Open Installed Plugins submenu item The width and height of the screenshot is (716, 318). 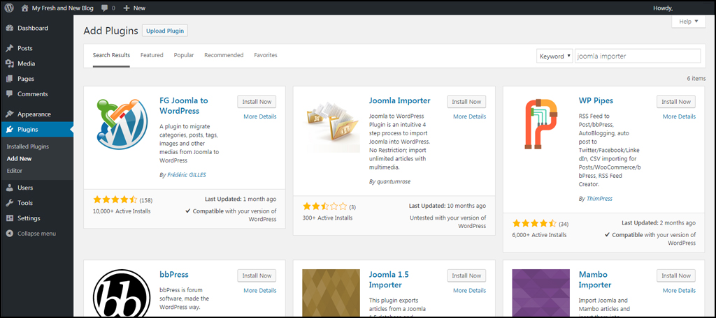(x=28, y=146)
